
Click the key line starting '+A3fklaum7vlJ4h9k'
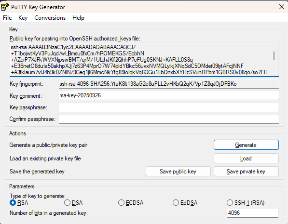139,72
